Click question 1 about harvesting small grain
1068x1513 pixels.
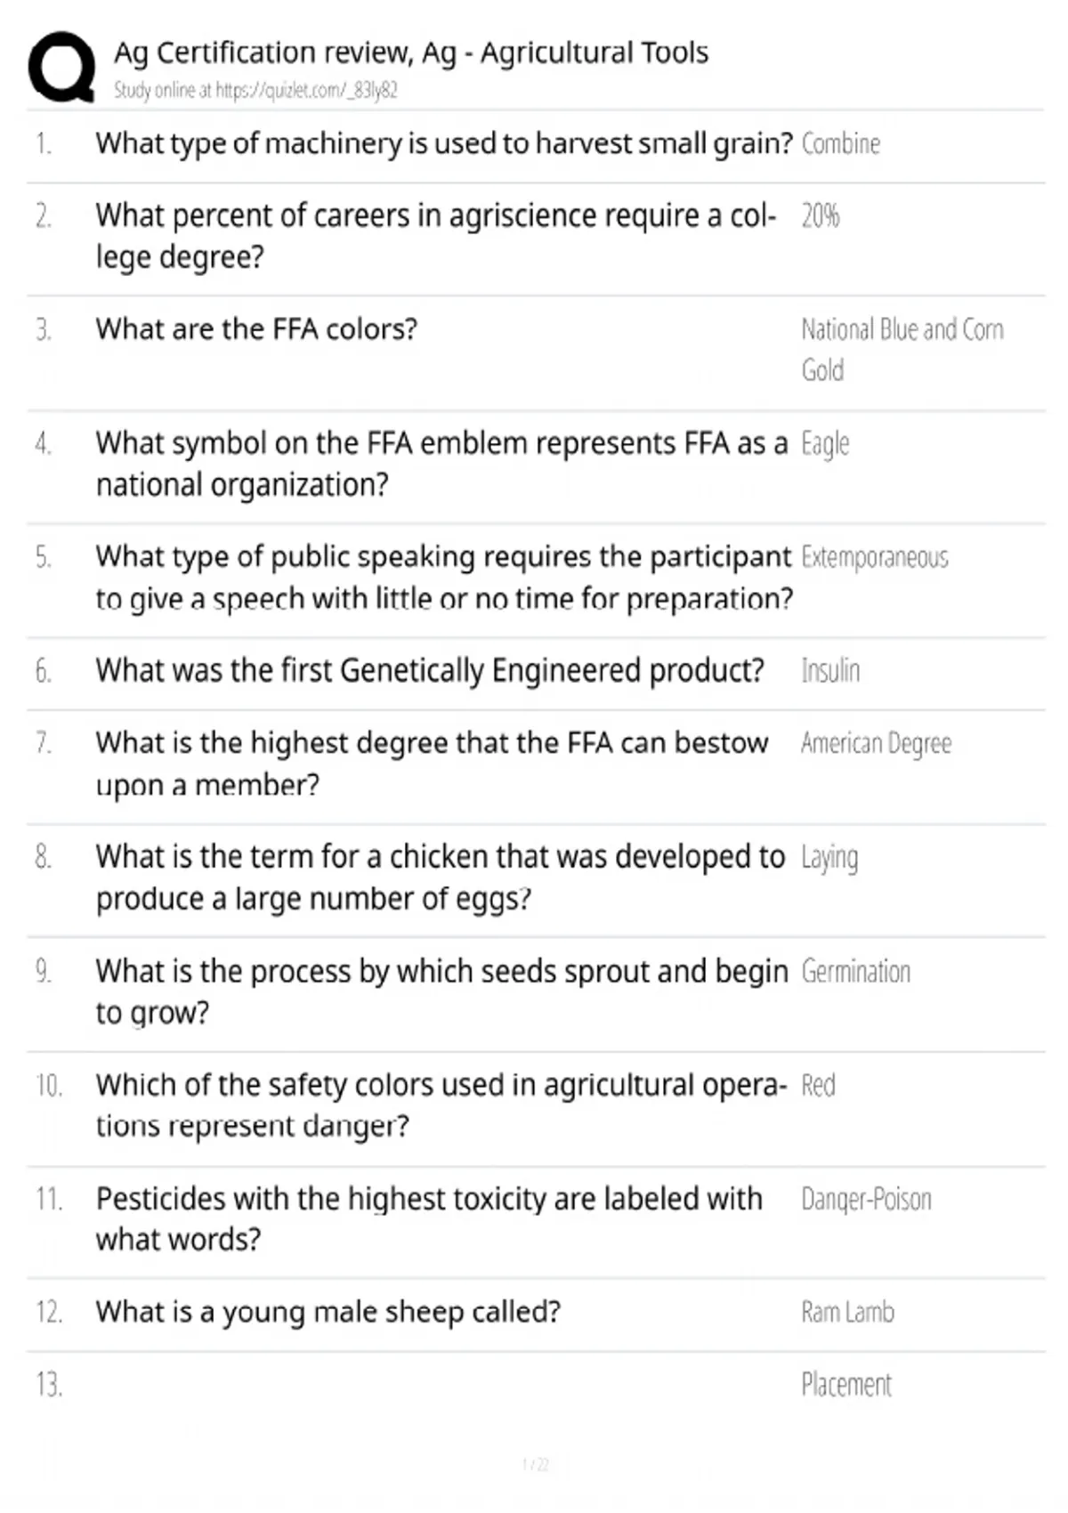point(444,143)
